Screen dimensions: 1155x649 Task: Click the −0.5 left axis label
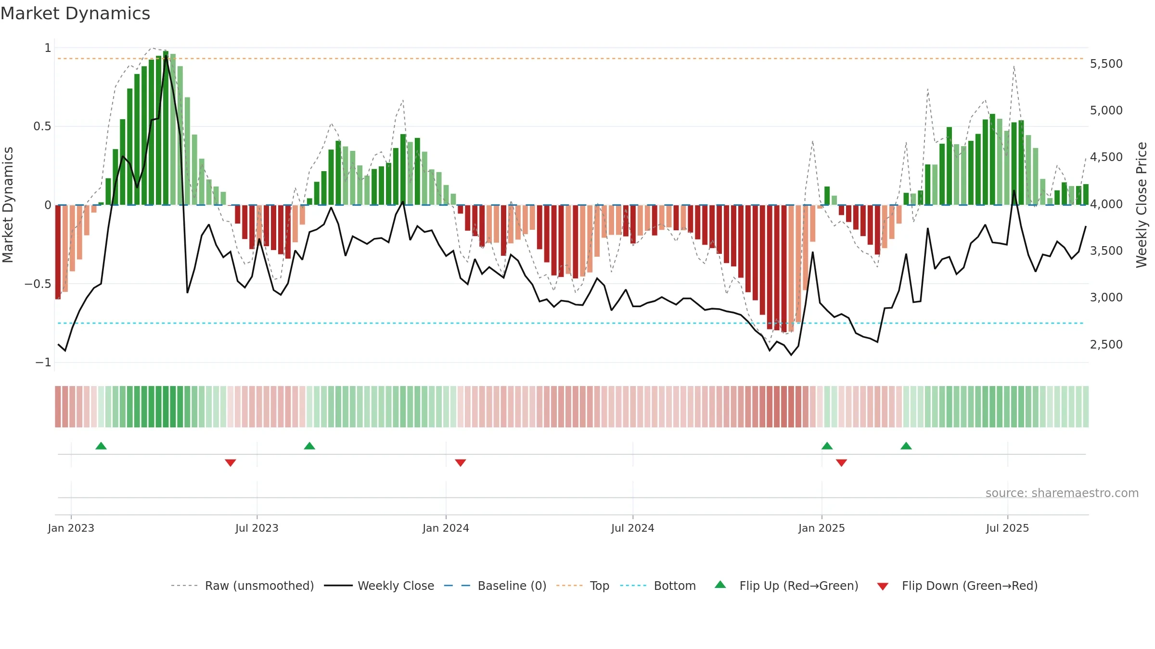tap(38, 284)
